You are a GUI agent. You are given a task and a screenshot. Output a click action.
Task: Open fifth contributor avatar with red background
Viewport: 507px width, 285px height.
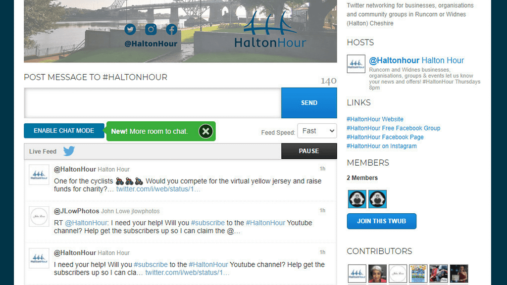pos(439,273)
